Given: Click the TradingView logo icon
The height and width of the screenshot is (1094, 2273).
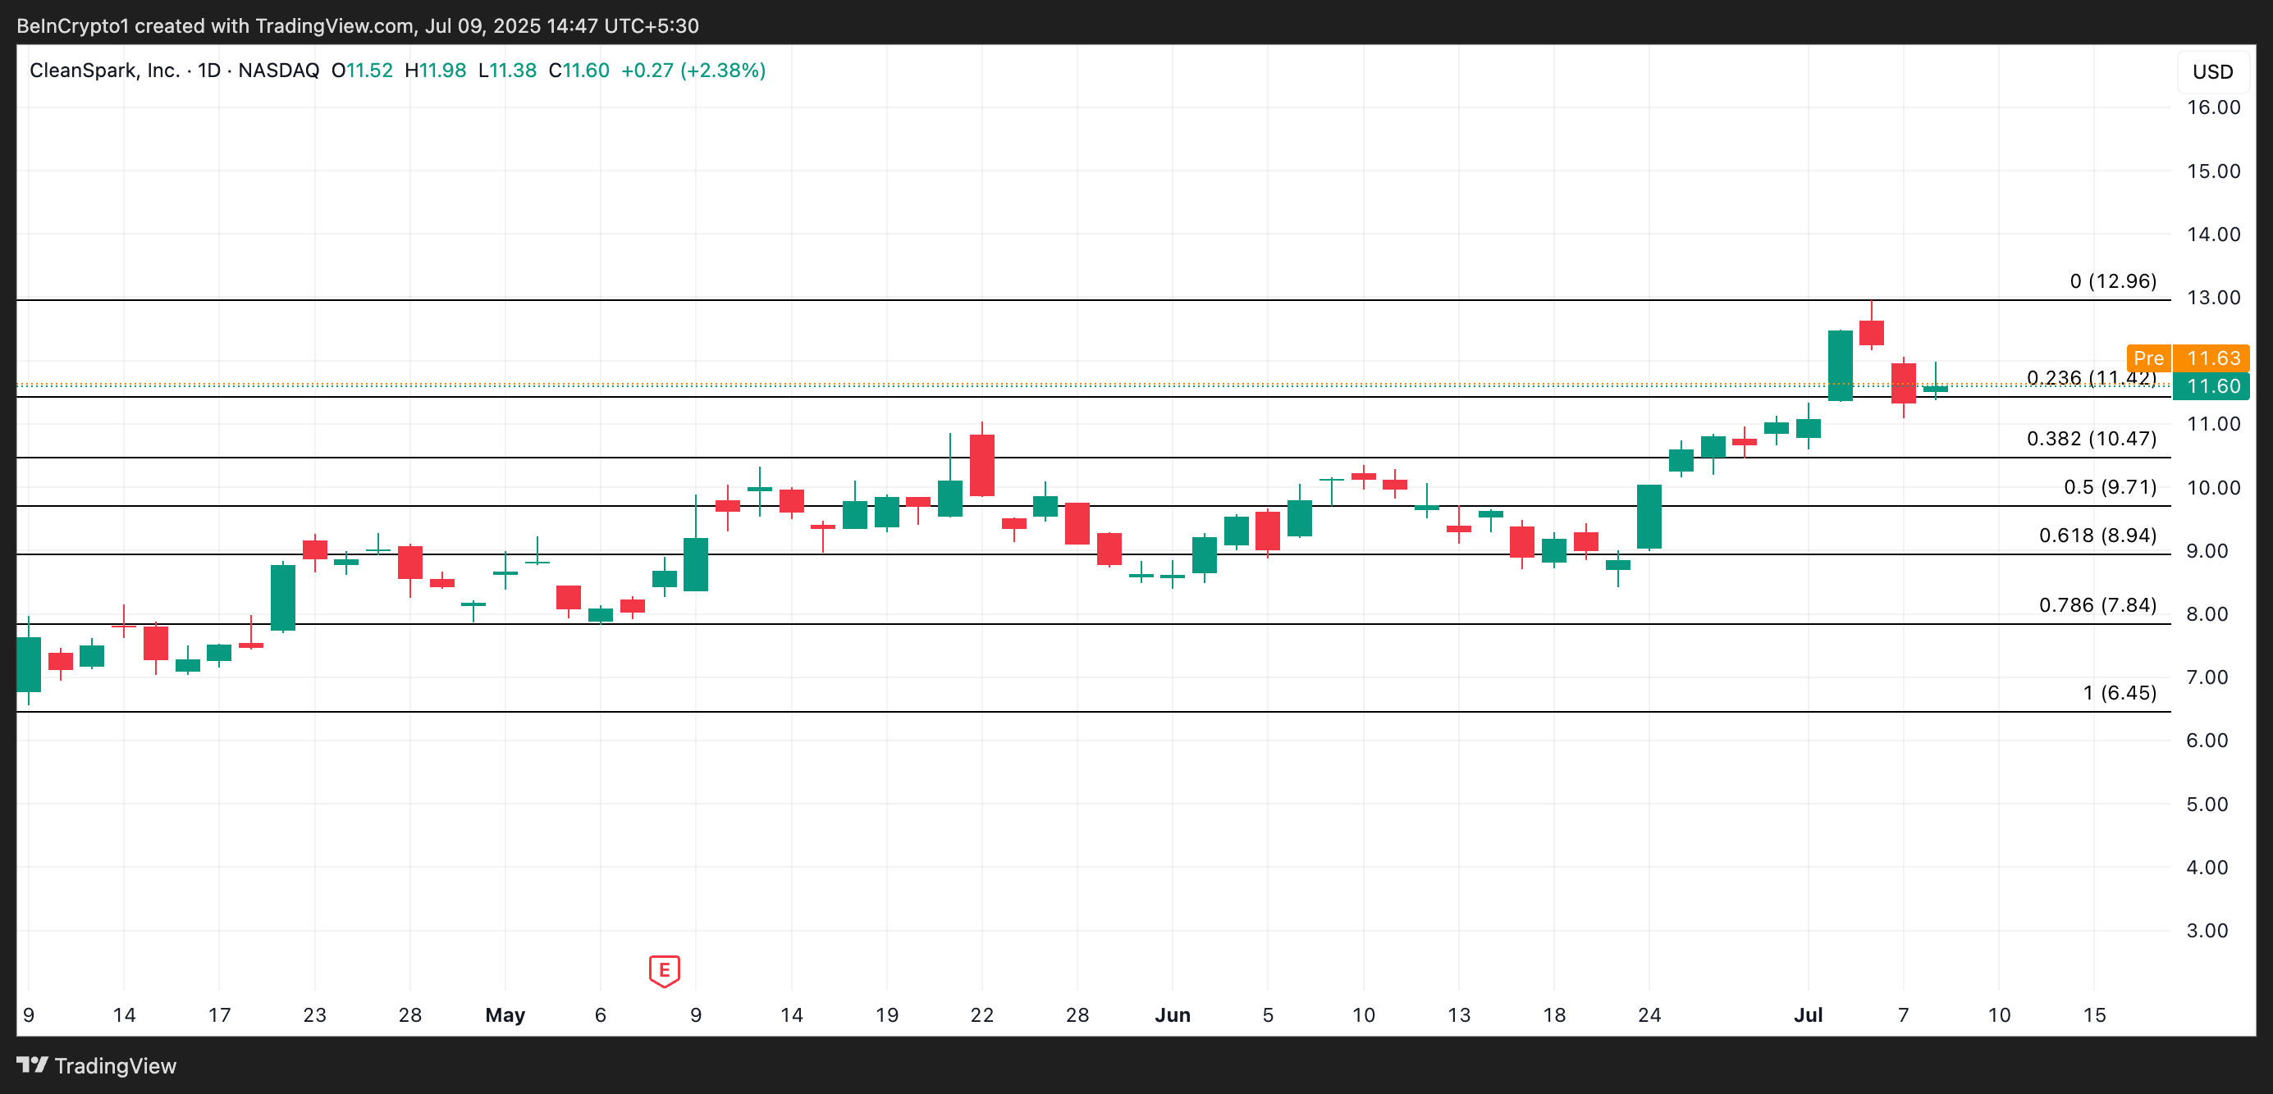Looking at the screenshot, I should click(x=33, y=1065).
